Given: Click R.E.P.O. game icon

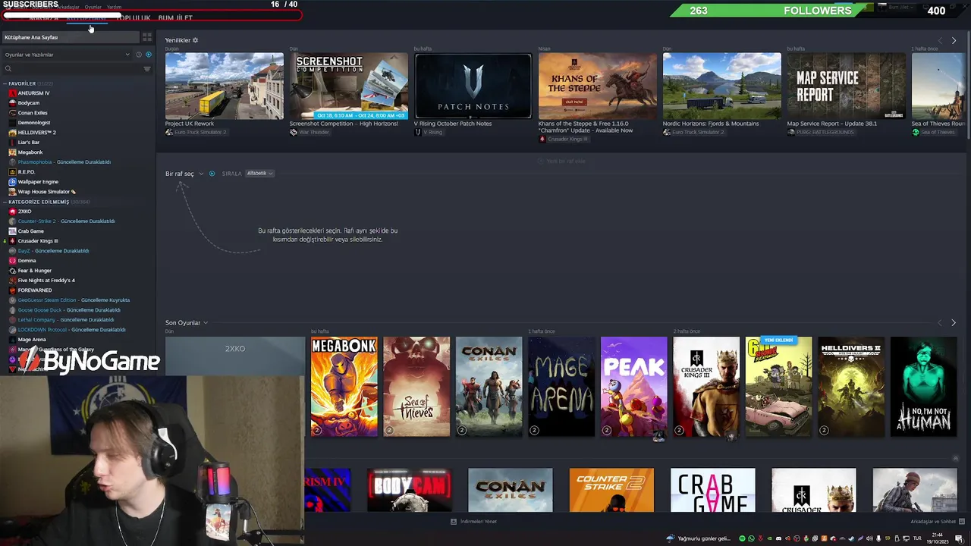Looking at the screenshot, I should click(12, 172).
